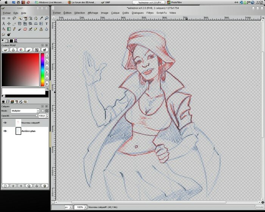265x212 pixels.
Task: Select the Pencil tool
Action: coord(14,29)
